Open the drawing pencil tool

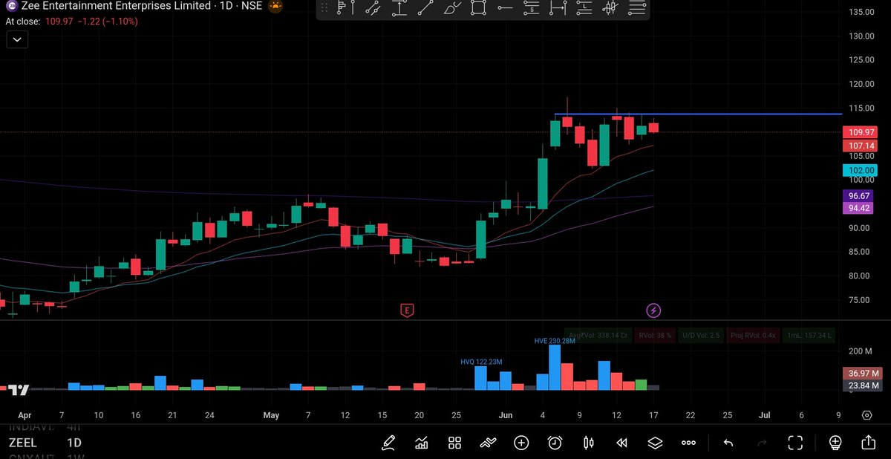click(388, 443)
